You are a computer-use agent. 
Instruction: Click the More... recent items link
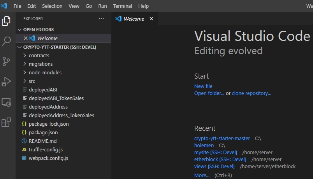click(x=202, y=175)
